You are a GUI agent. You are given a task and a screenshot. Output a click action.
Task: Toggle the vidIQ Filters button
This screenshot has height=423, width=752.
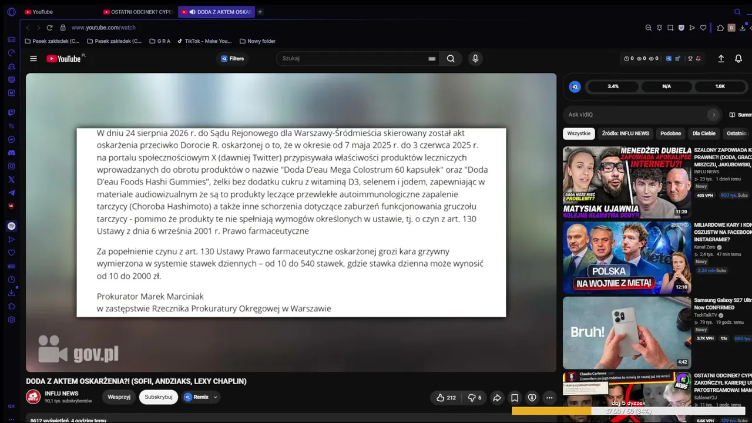coord(232,59)
